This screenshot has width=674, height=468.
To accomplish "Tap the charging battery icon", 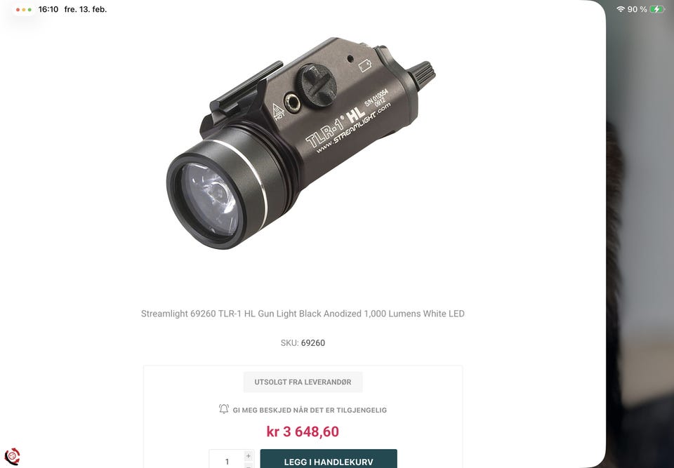I will pyautogui.click(x=657, y=9).
